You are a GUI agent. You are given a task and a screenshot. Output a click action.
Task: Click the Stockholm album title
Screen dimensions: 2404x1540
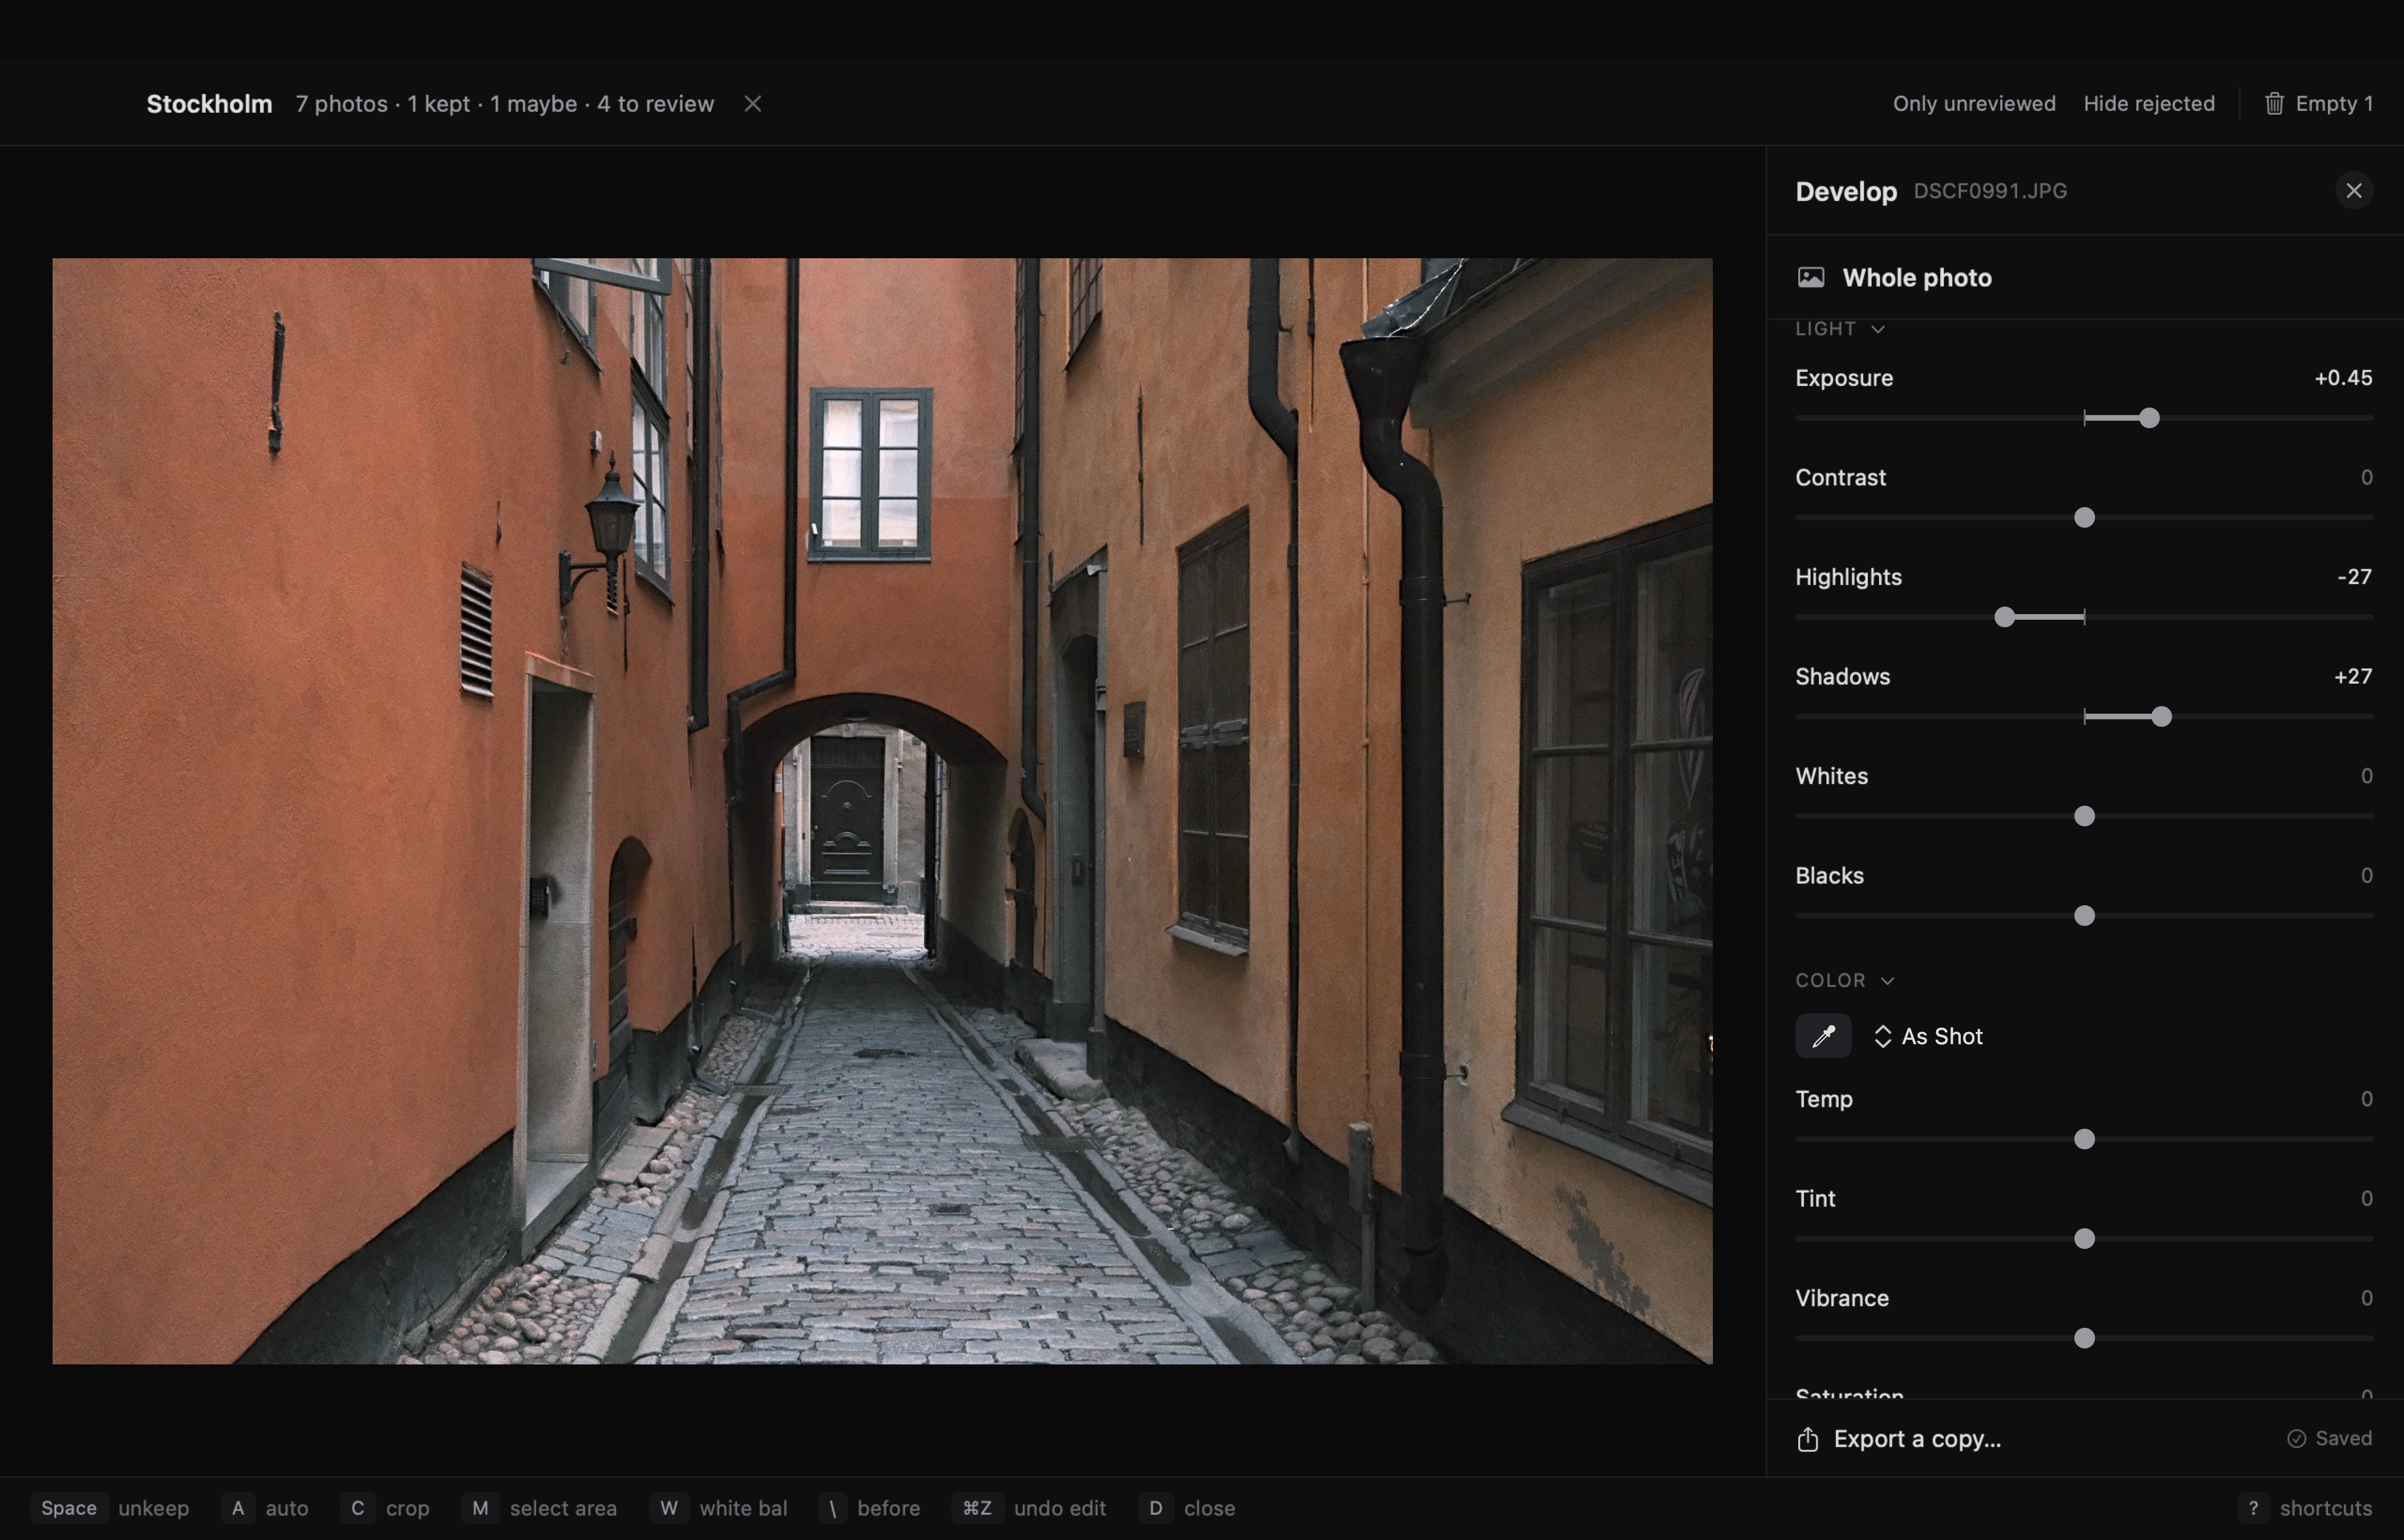click(x=209, y=104)
